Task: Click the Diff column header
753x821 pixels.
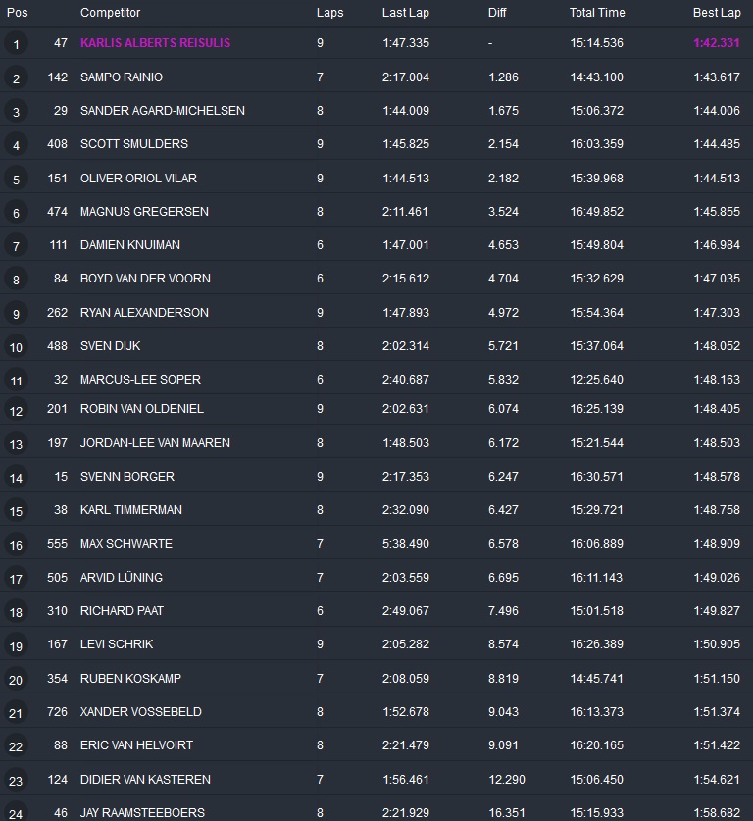Action: (497, 13)
